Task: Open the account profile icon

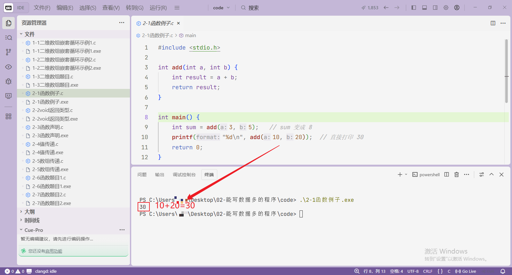Action: click(x=457, y=8)
